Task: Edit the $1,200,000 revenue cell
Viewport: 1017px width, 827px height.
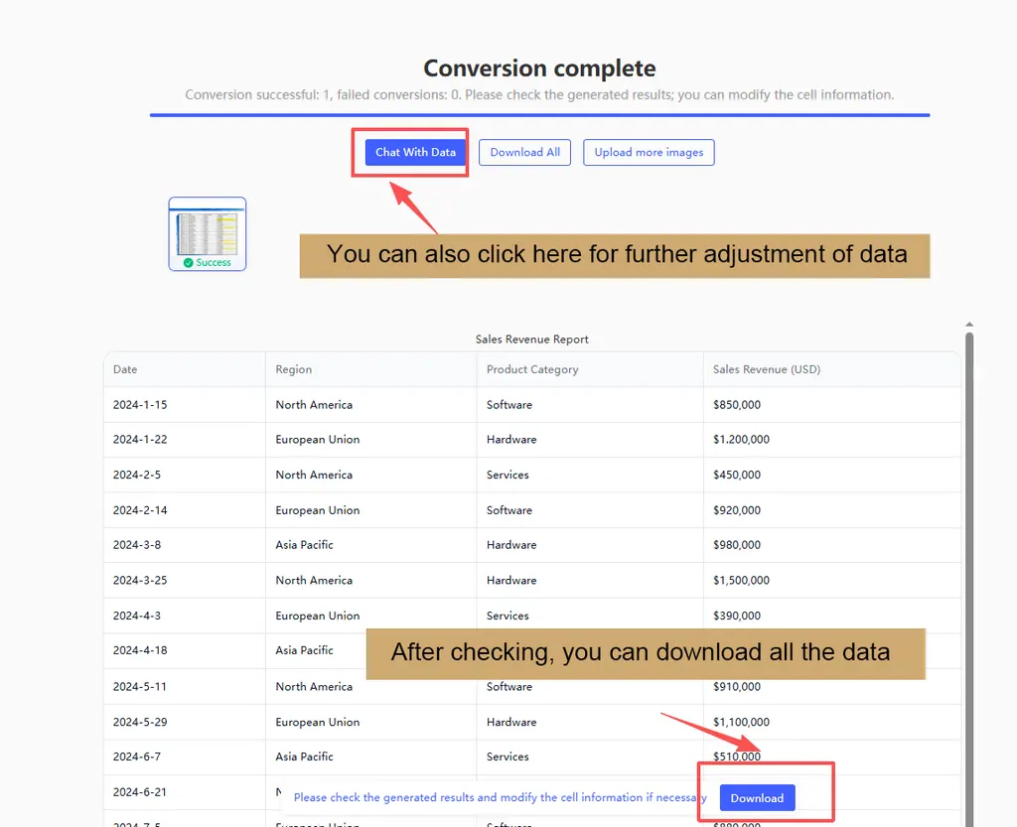Action: click(x=741, y=440)
